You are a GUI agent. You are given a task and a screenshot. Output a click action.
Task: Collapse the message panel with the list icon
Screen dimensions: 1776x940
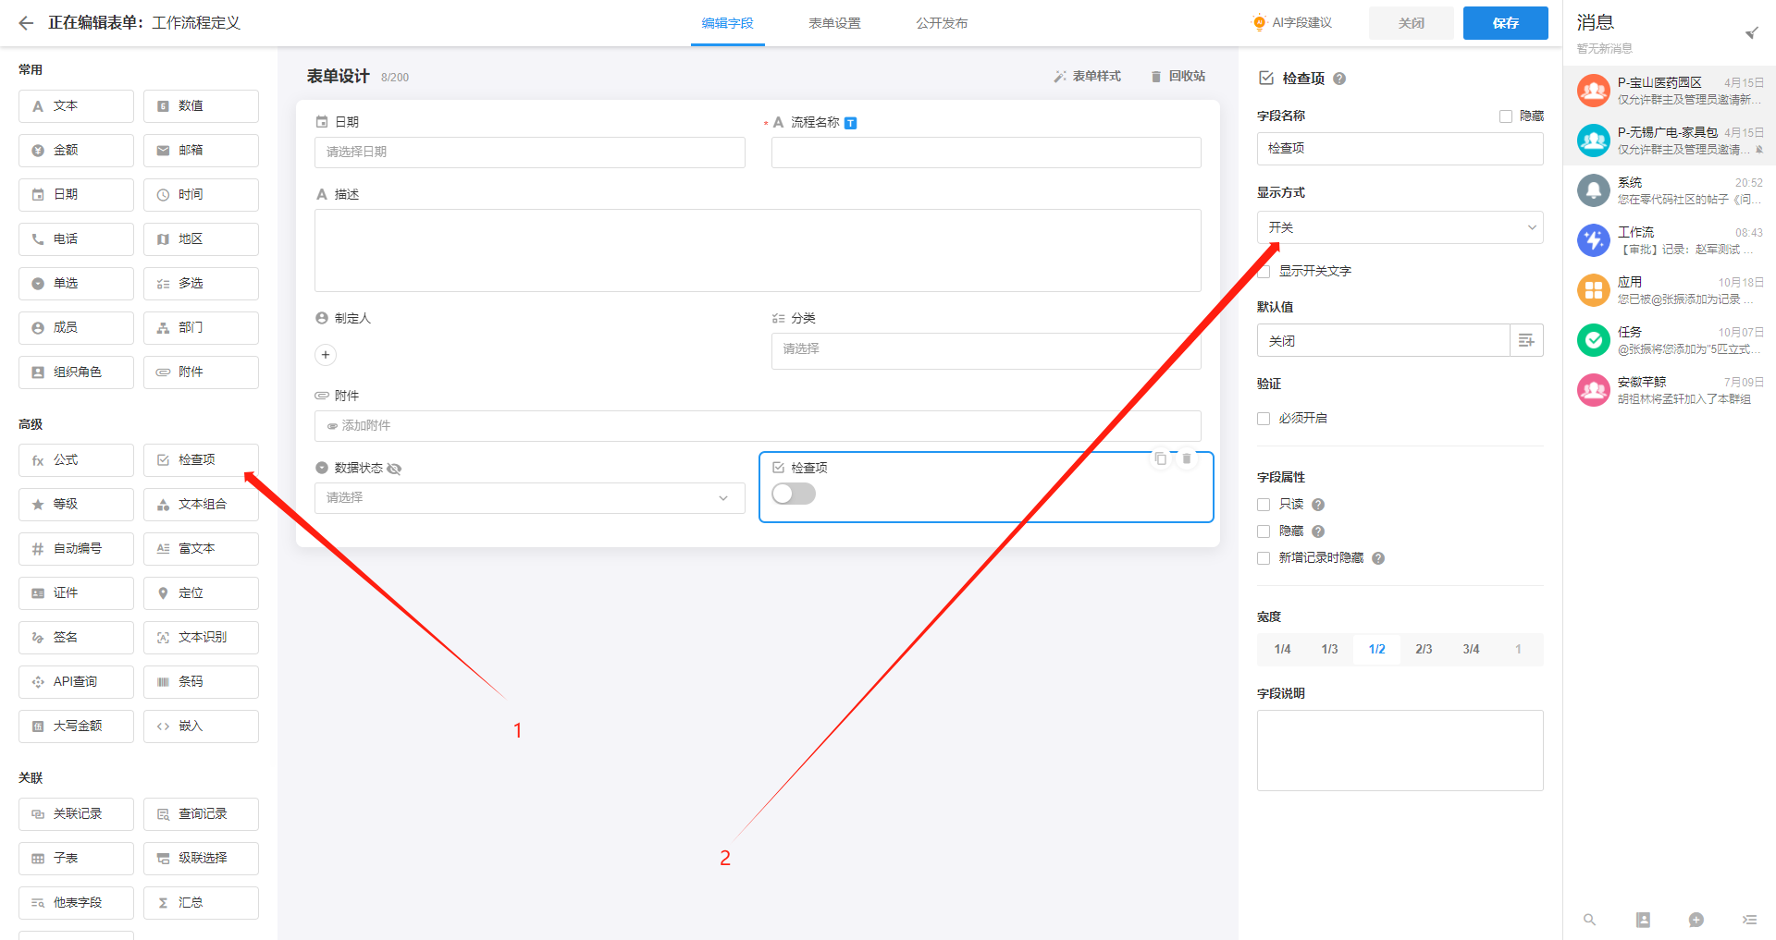tap(1749, 920)
